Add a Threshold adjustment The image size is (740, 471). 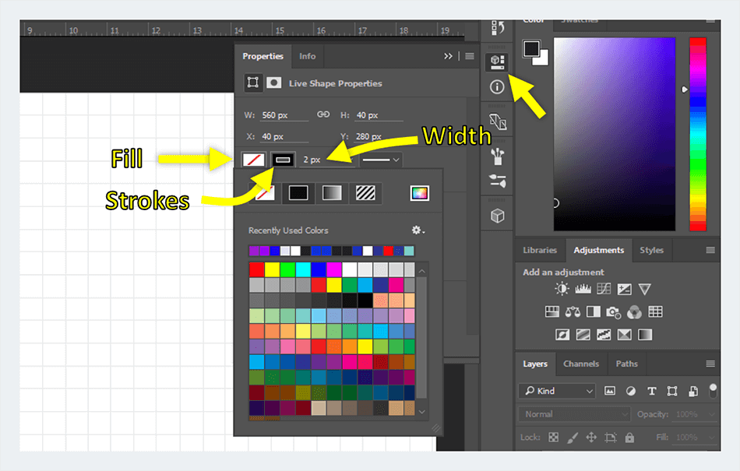tap(604, 335)
